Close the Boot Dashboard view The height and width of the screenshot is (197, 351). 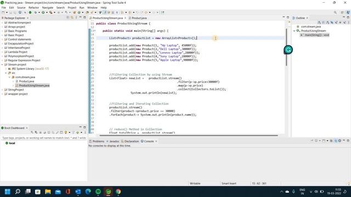[27, 128]
